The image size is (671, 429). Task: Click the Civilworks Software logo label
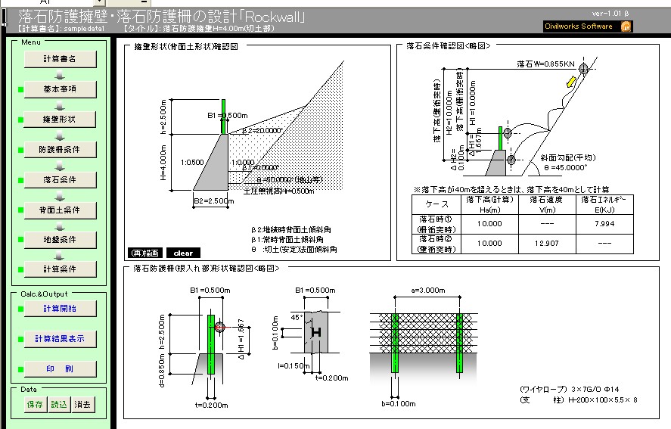point(579,26)
